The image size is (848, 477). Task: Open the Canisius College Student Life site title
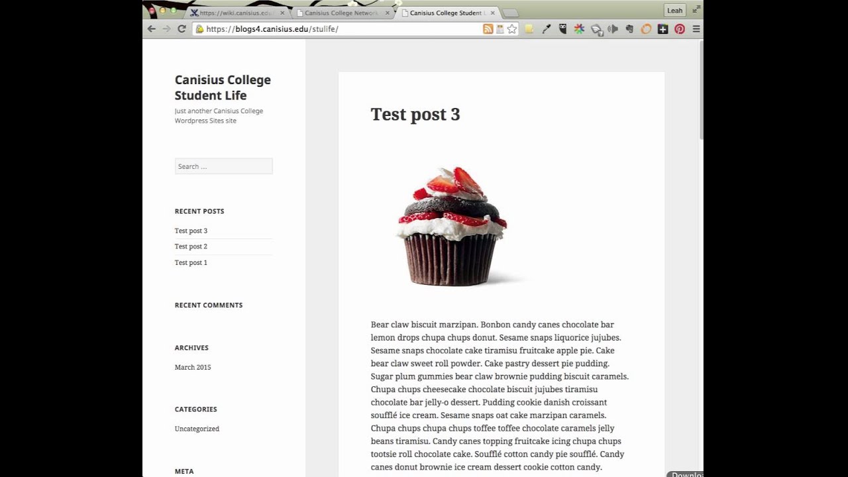[x=223, y=87]
